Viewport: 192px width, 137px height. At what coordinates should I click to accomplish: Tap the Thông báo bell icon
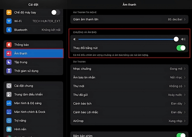pos(9,45)
